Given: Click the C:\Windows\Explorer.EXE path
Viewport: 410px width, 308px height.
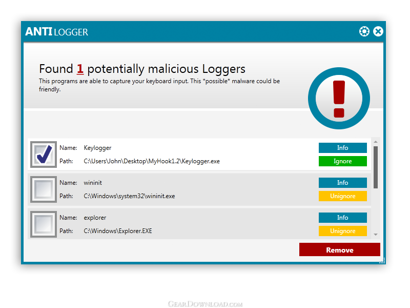Looking at the screenshot, I should tap(118, 231).
